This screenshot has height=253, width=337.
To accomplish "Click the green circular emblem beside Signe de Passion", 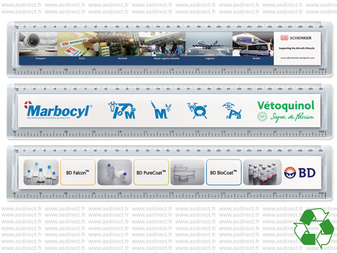I will tap(262, 117).
